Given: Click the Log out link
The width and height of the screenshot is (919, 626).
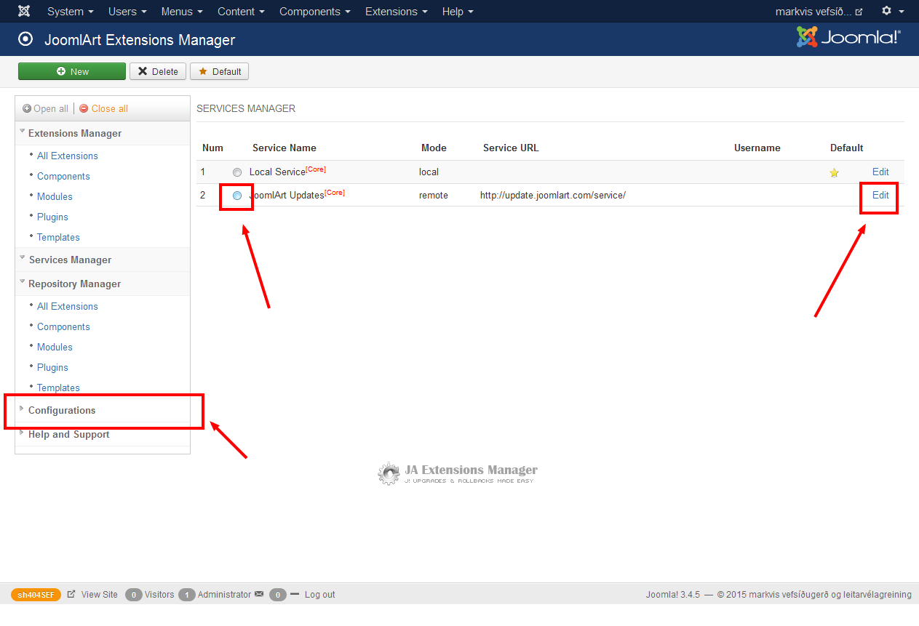Looking at the screenshot, I should [319, 594].
